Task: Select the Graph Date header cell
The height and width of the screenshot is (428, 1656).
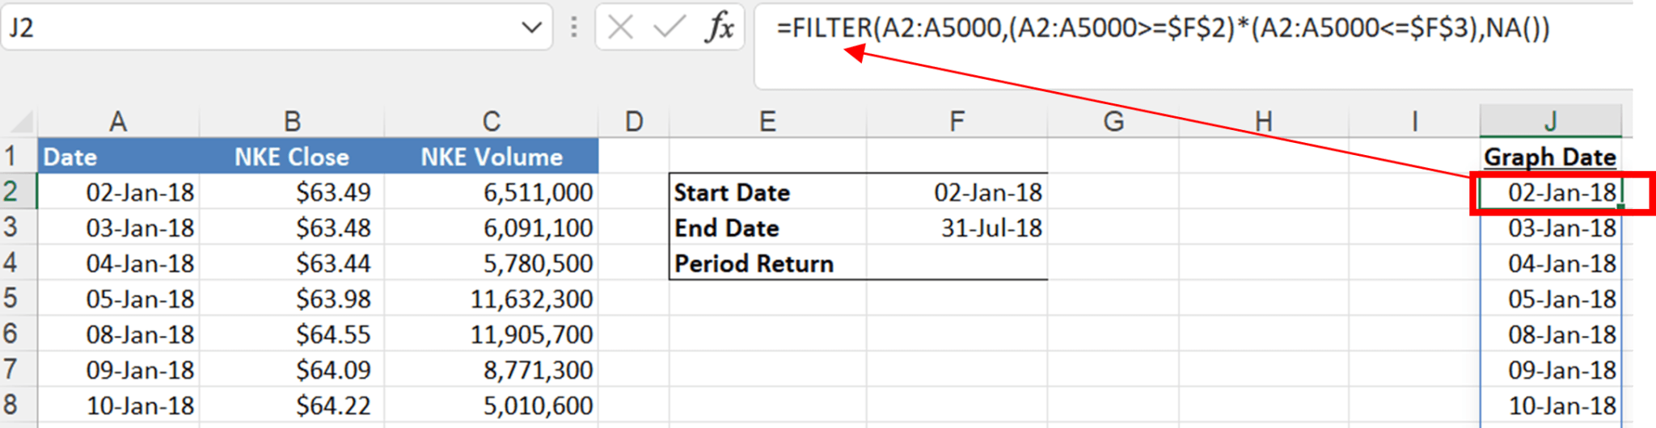Action: point(1550,157)
